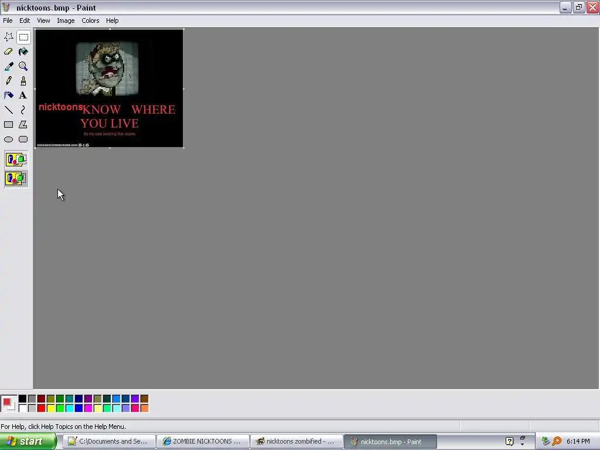The height and width of the screenshot is (450, 600).
Task: Pick the Rectangle shape tool
Action: coord(8,124)
